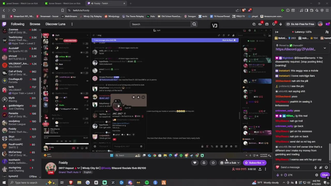Open the StreamEast NFL bookmark
The image size is (331, 186).
coord(22,16)
